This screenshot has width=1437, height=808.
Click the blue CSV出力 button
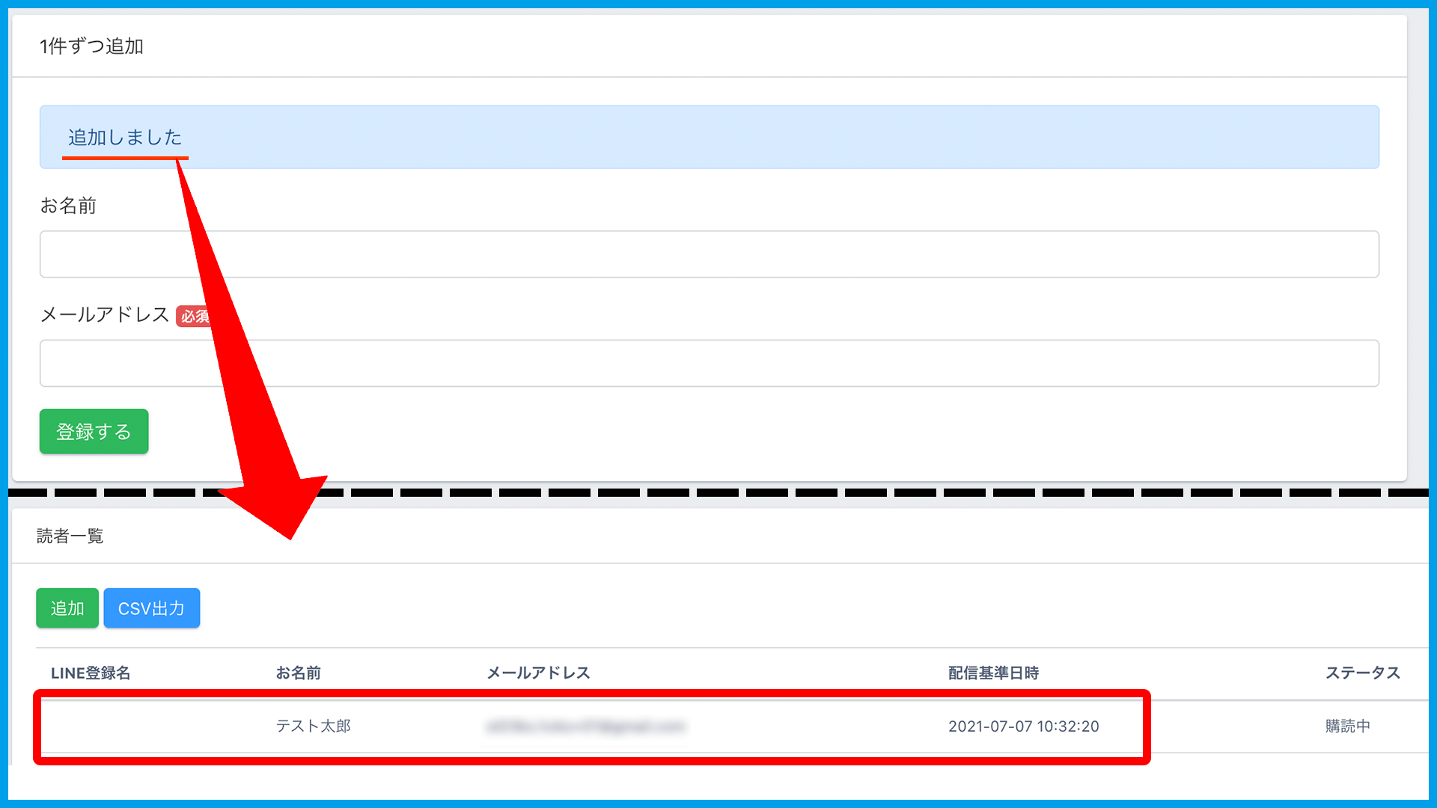click(151, 608)
